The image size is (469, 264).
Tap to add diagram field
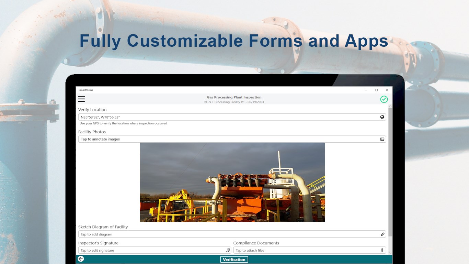232,234
